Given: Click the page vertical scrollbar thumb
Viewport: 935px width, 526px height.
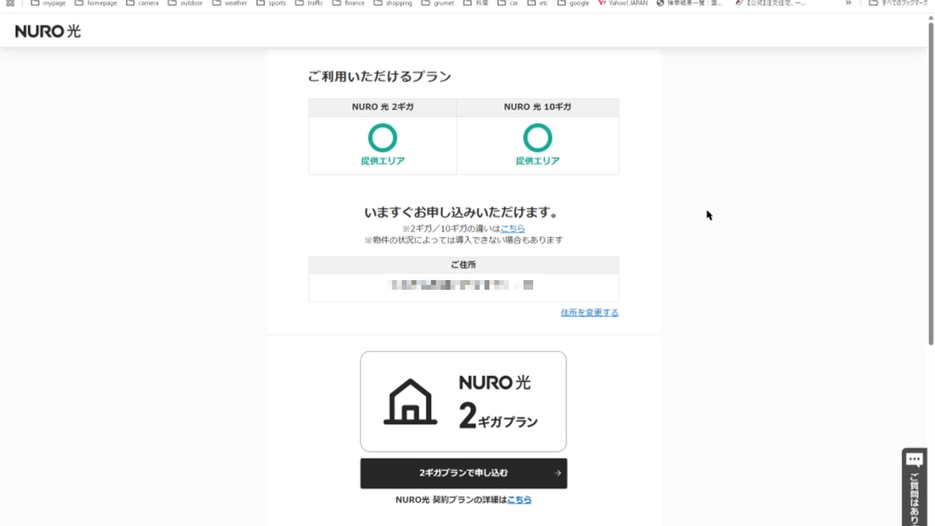Looking at the screenshot, I should point(931,185).
